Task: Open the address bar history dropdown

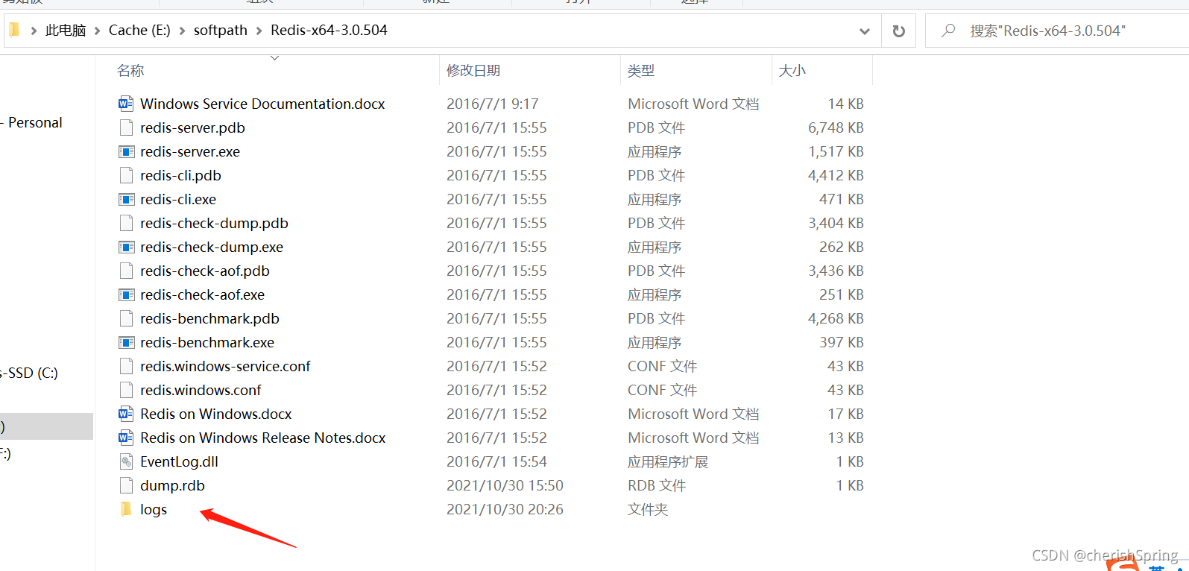Action: coord(865,31)
